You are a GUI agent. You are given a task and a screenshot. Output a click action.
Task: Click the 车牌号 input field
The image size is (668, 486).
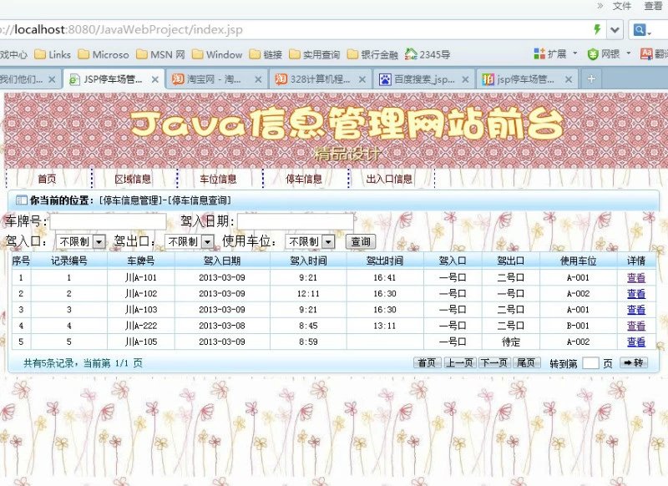click(109, 221)
